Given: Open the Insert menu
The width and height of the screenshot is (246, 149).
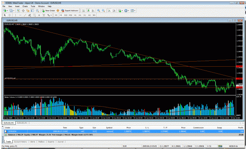Looking at the screenshot, I should pos(17,6).
